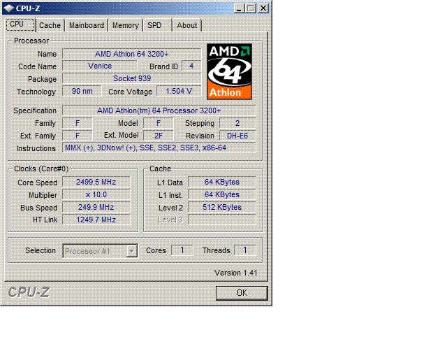Click the Ext. Model value 2F

coord(159,136)
